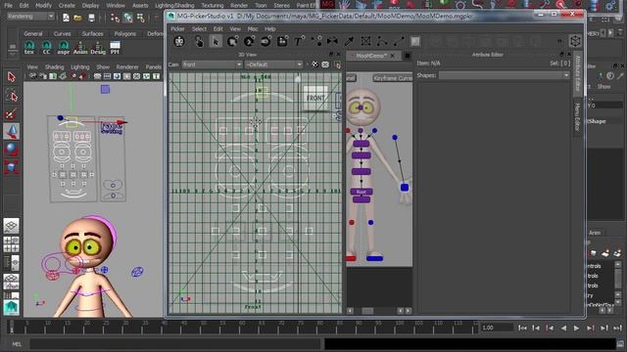Toggle select by hierarchy mode icon
The height and width of the screenshot is (352, 627).
pos(116,18)
